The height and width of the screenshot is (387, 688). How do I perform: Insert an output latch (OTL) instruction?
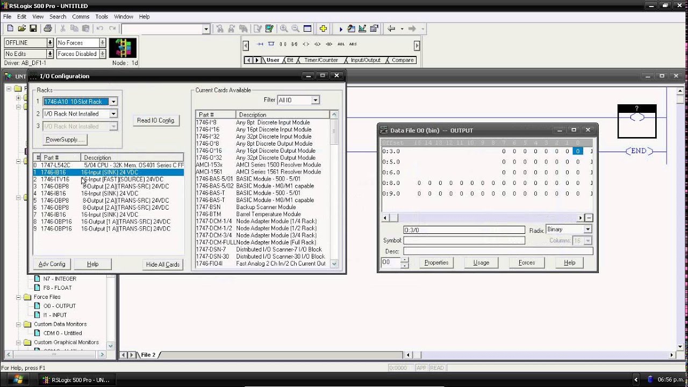pos(317,44)
